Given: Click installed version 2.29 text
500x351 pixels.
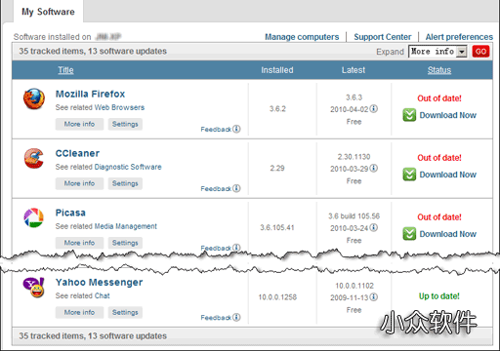Looking at the screenshot, I should [277, 169].
